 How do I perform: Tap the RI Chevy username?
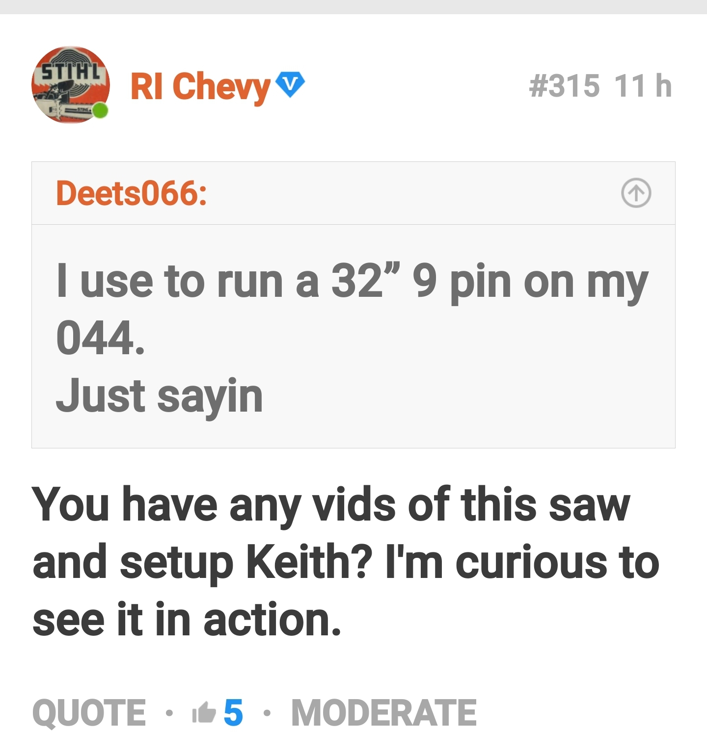tap(200, 87)
